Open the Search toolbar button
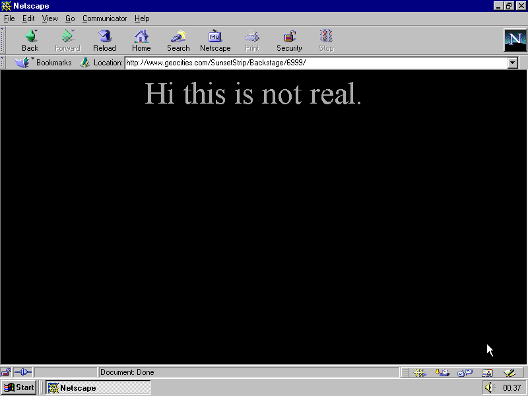Screen dimensions: 528x396 [x=178, y=40]
